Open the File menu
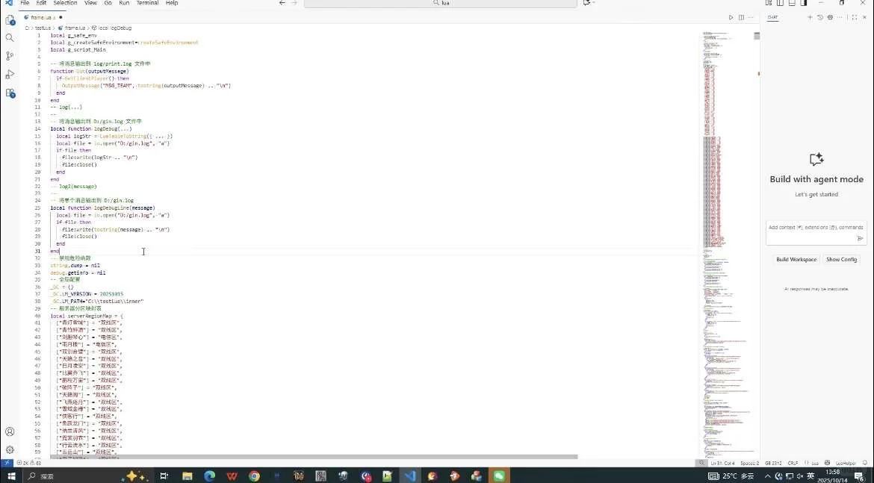The height and width of the screenshot is (483, 874). point(25,3)
